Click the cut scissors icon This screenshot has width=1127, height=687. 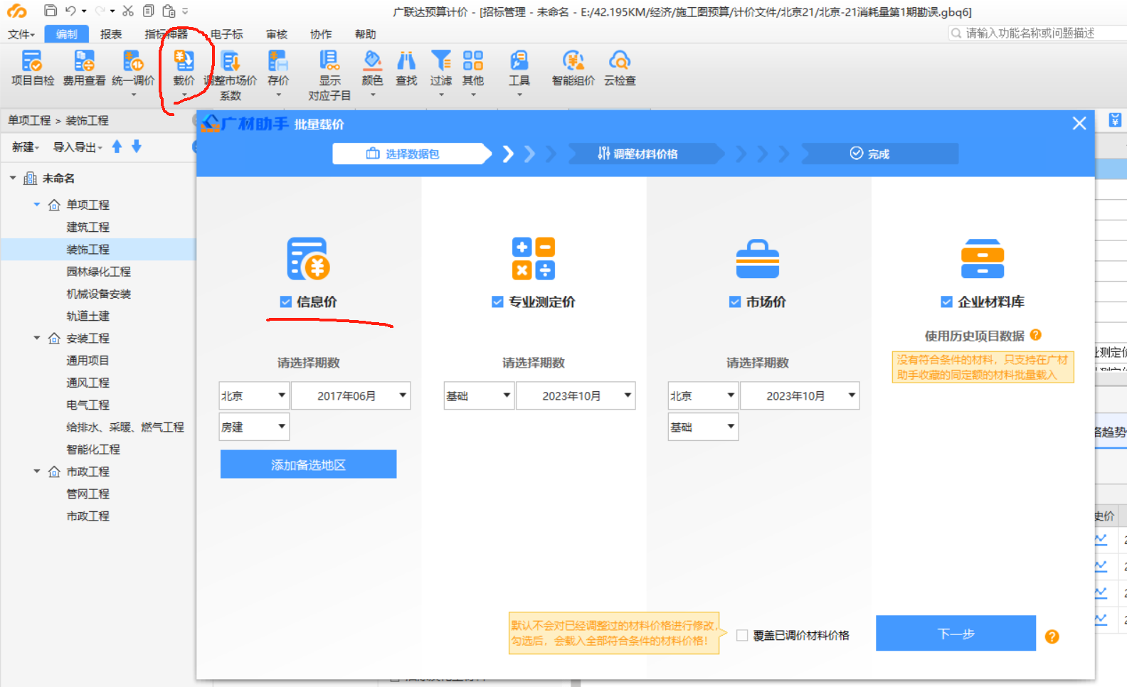click(127, 11)
